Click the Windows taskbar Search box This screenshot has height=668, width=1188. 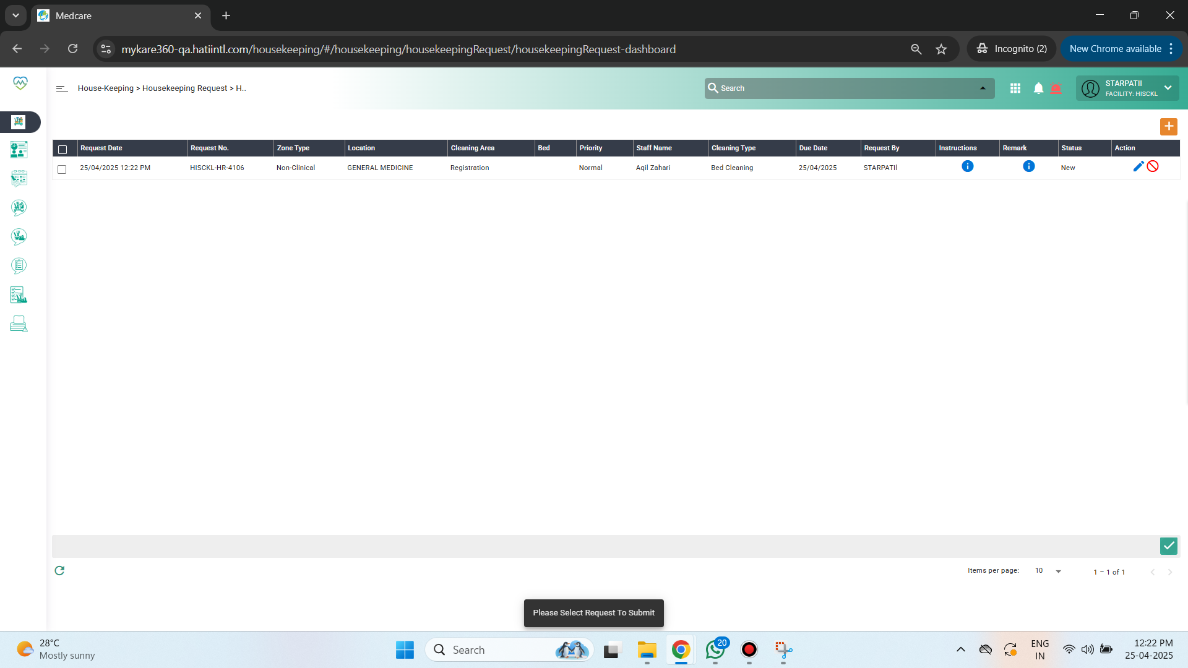coord(509,649)
